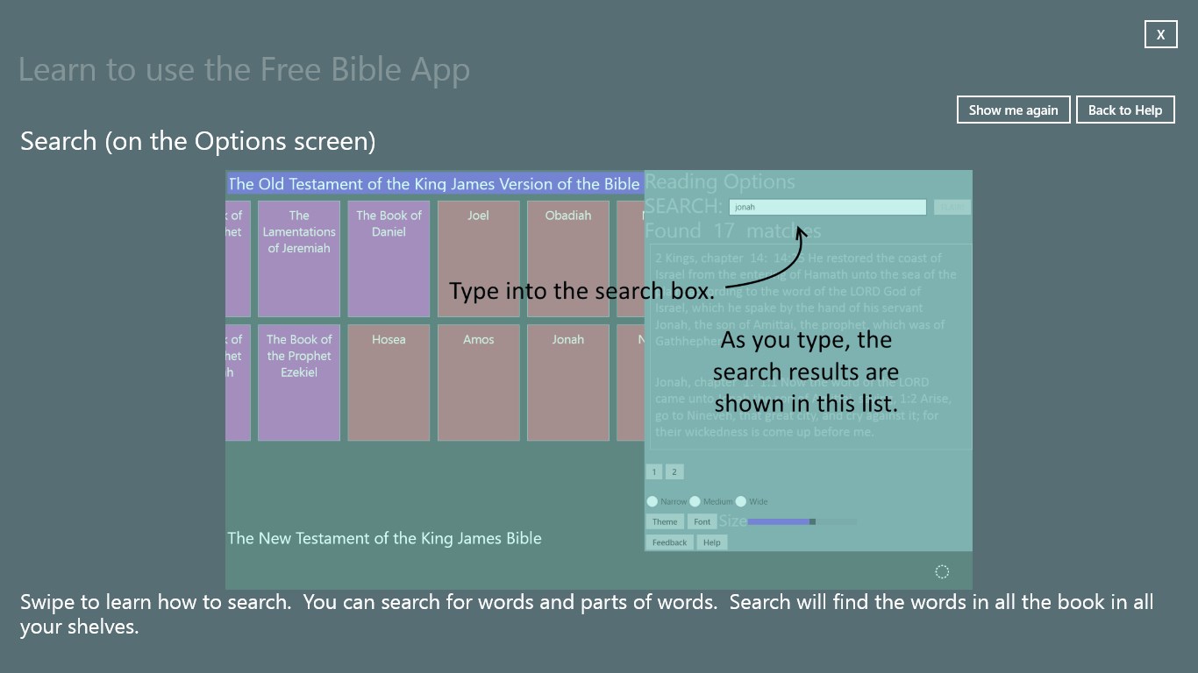Select the Wide width radio button

pos(741,501)
